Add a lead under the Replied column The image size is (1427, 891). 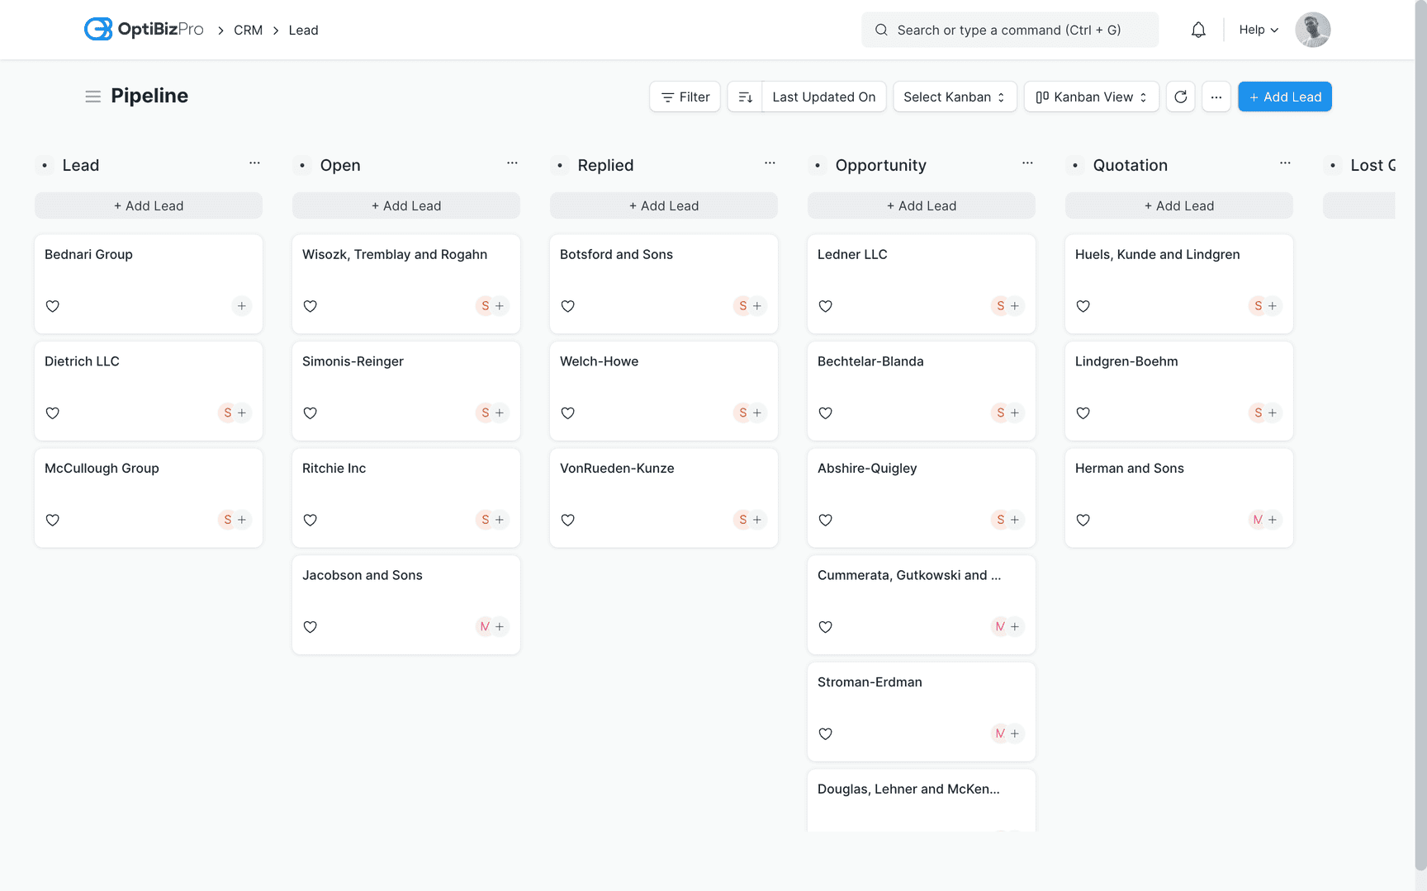[663, 205]
